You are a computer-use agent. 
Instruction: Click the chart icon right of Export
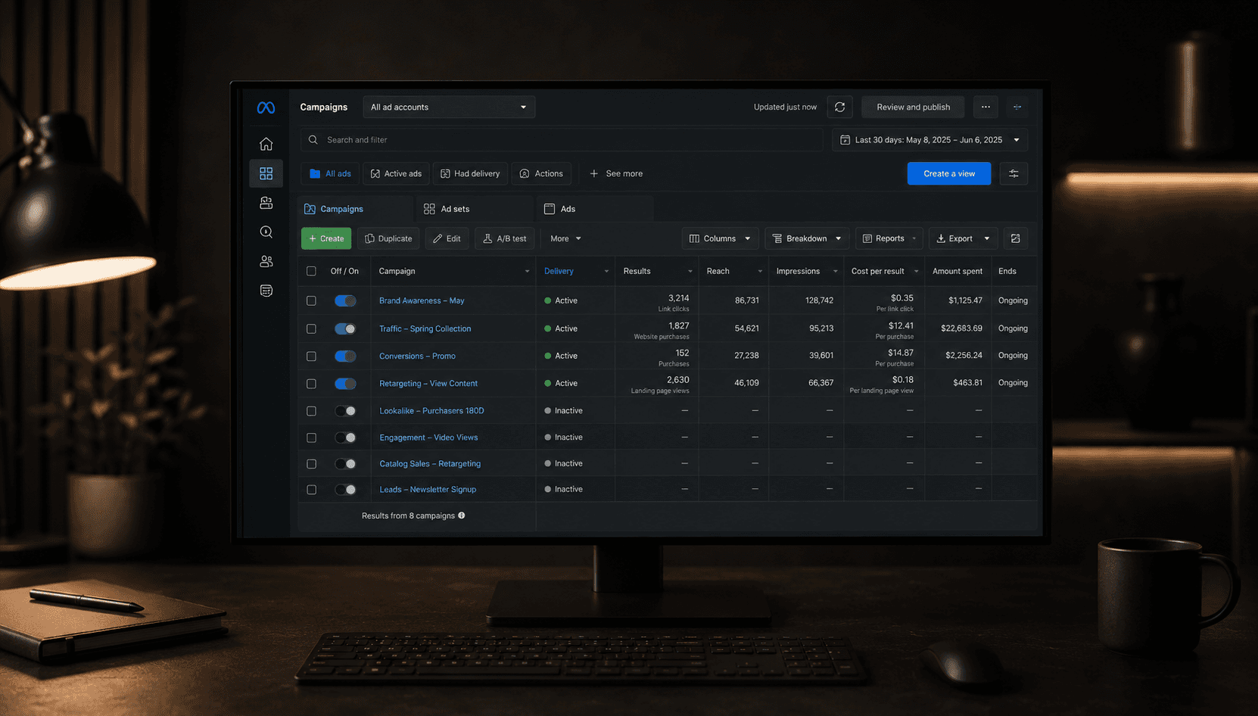click(x=1015, y=238)
